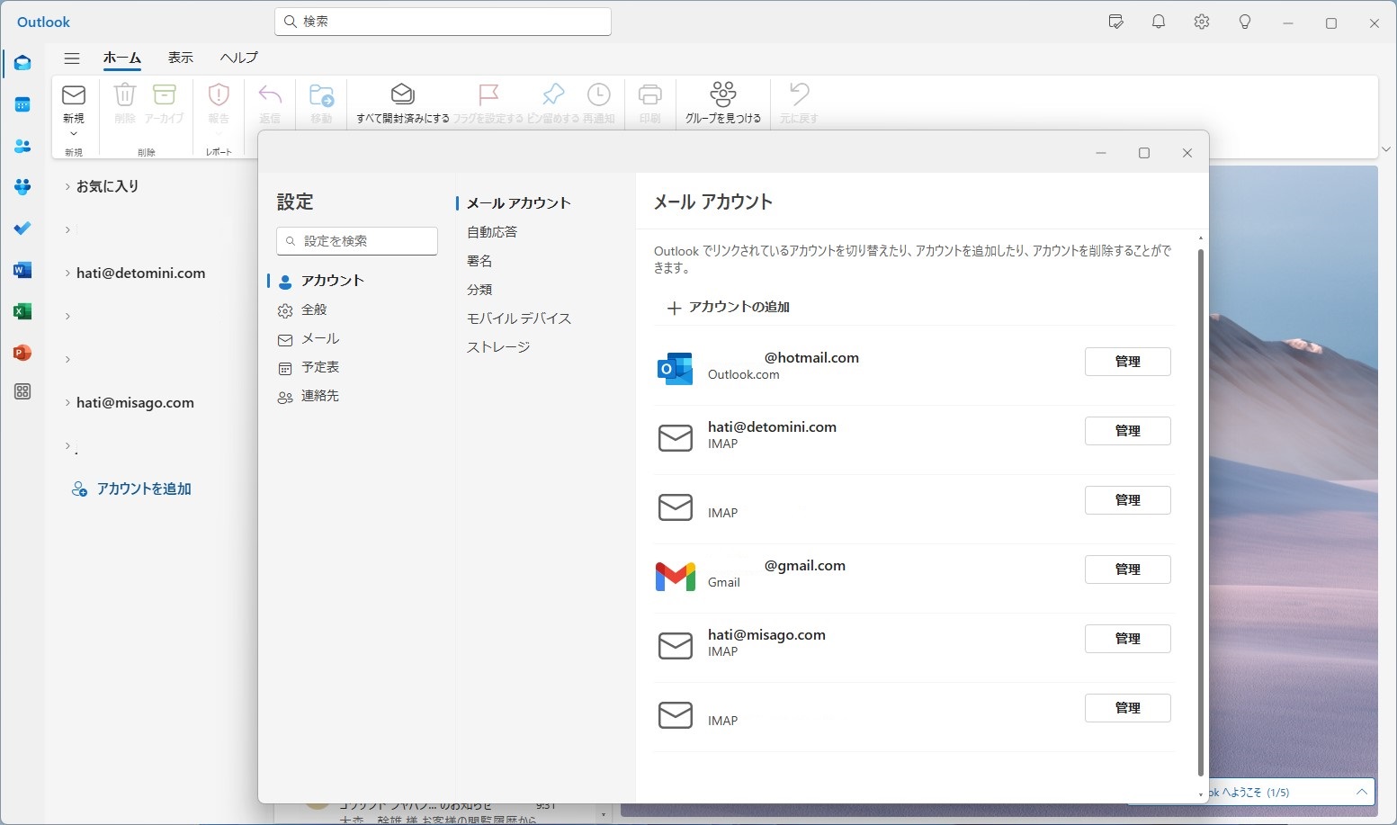The width and height of the screenshot is (1397, 825).
Task: Close the 設定 dialog window
Action: click(x=1187, y=153)
